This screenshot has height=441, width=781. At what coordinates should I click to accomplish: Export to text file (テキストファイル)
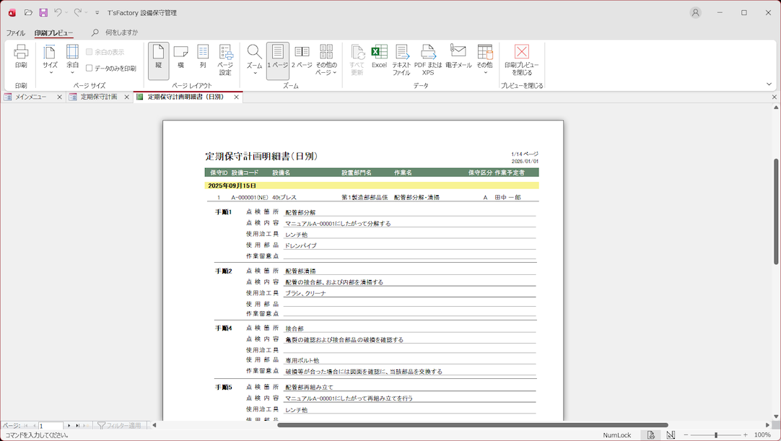coord(401,59)
